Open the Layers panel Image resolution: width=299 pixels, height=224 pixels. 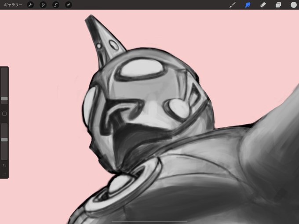(278, 5)
